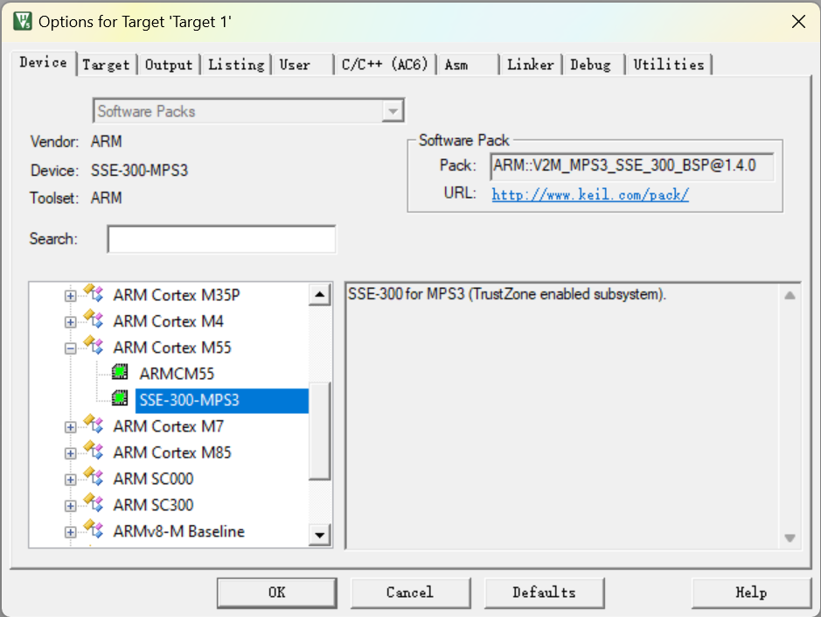Expand the ARM SC300 node
The height and width of the screenshot is (617, 821).
click(70, 506)
